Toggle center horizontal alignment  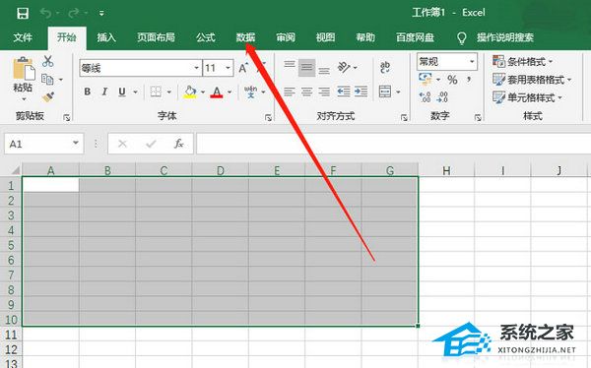coord(306,92)
